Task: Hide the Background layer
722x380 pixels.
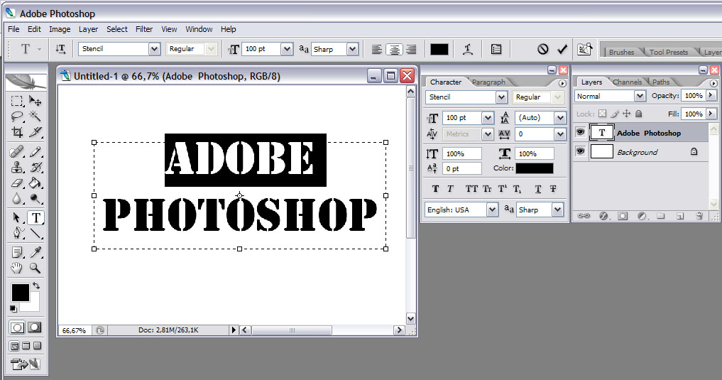Action: click(x=581, y=151)
